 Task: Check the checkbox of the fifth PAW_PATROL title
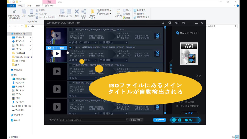pos(70,101)
